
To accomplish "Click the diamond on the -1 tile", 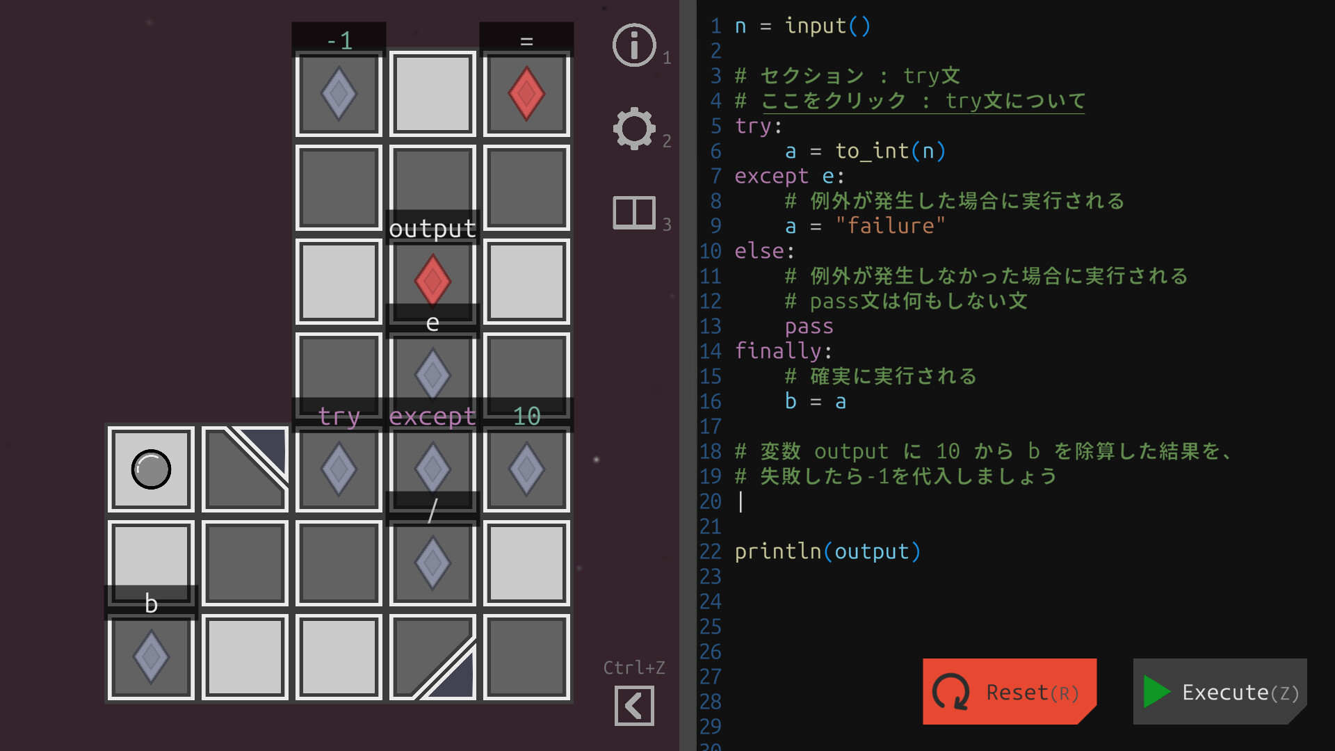I will click(339, 94).
